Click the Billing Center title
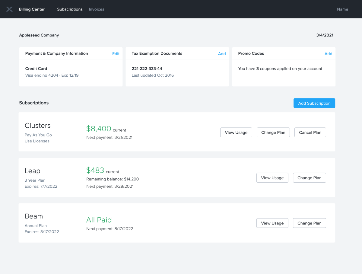Screen dimensions: 362x274 point(31,9)
